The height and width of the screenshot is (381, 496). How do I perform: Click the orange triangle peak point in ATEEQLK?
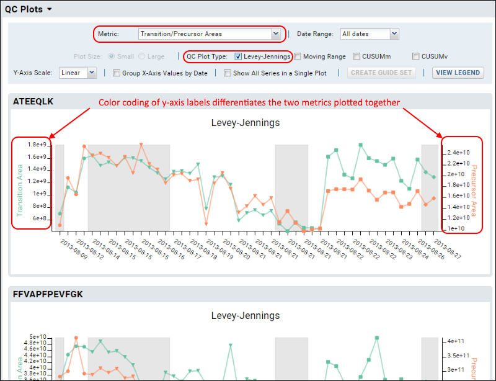[x=141, y=145]
